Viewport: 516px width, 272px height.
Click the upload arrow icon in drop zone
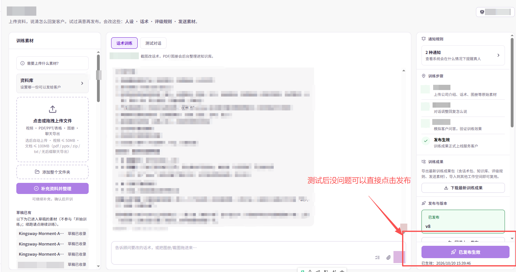point(53,109)
